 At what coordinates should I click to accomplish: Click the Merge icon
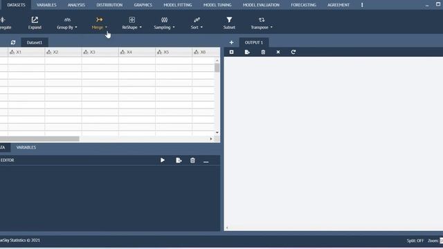coord(100,20)
